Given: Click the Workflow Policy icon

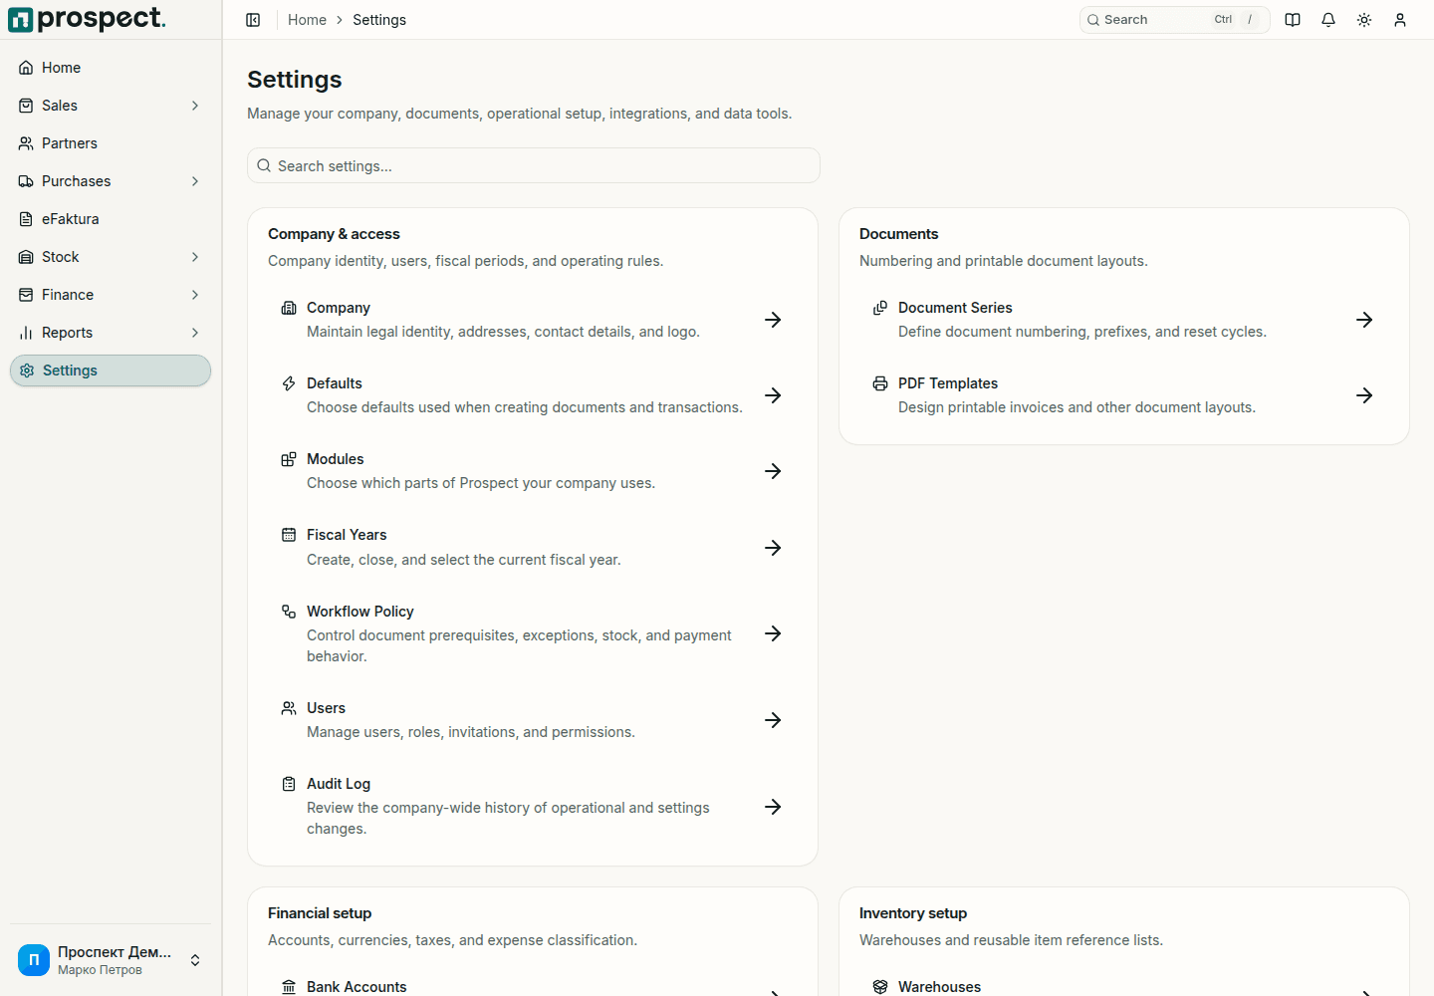Looking at the screenshot, I should point(289,612).
